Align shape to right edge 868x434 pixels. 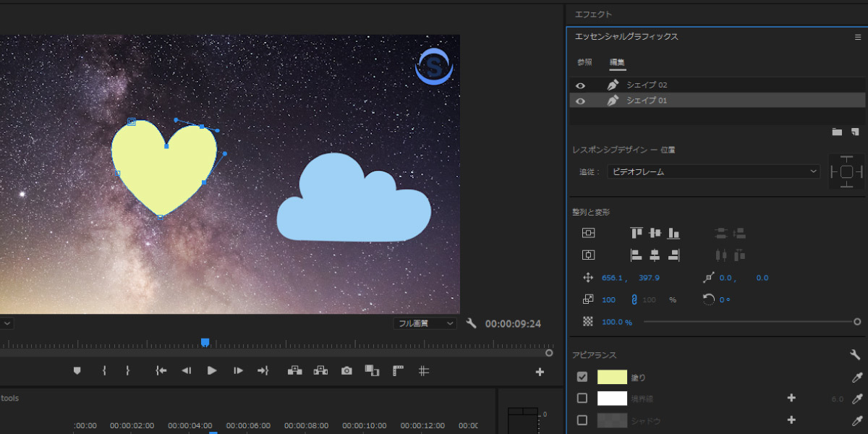coord(673,255)
